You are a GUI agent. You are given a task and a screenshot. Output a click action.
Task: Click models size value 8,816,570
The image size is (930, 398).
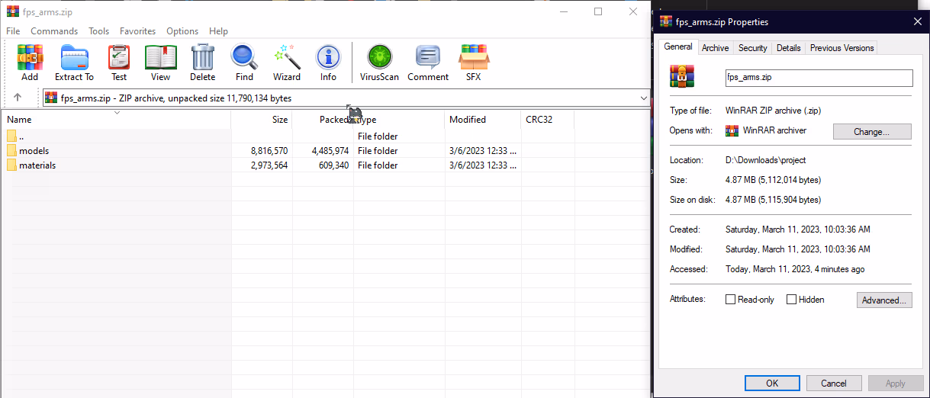pos(269,151)
